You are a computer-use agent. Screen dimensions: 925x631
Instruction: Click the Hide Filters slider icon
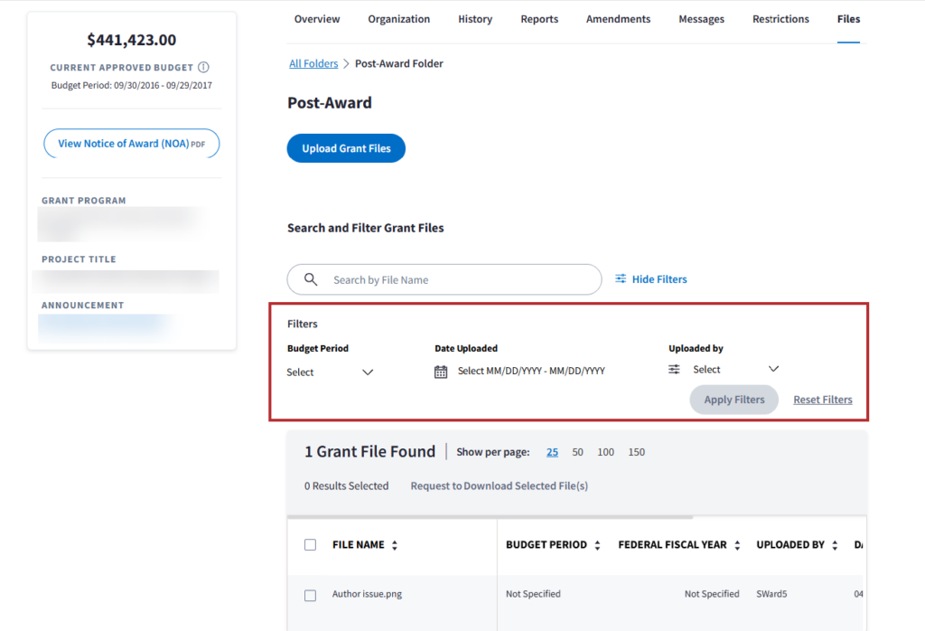621,279
